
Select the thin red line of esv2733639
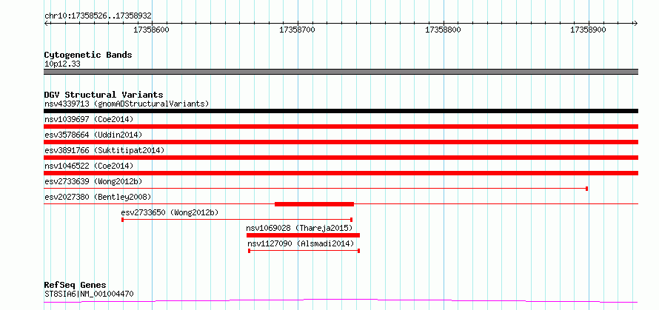(x=315, y=189)
